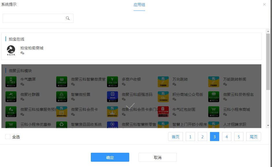Pick the 智慧上门开锁小程序 app icon
Viewport: 272px width, 167px height.
163,125
